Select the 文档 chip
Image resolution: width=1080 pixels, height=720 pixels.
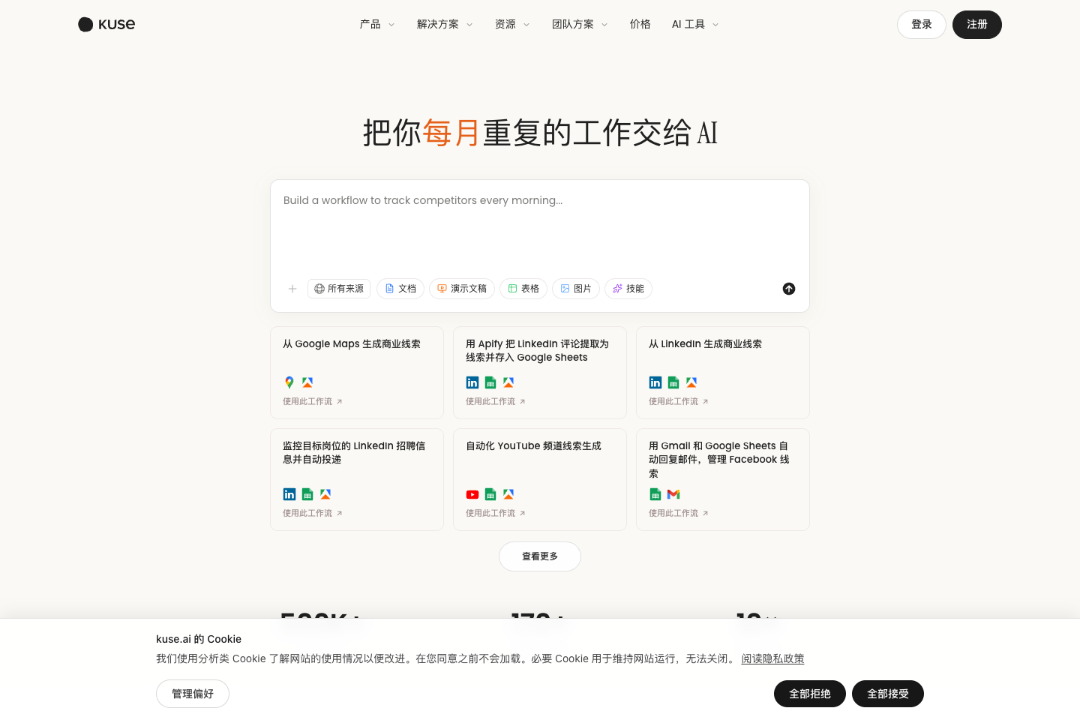[x=400, y=289]
